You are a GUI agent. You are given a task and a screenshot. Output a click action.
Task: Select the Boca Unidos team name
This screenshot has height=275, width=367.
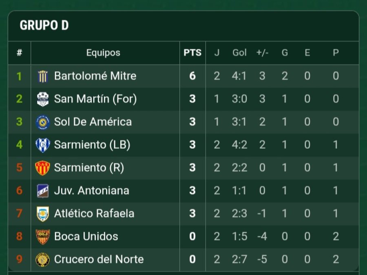(x=86, y=236)
